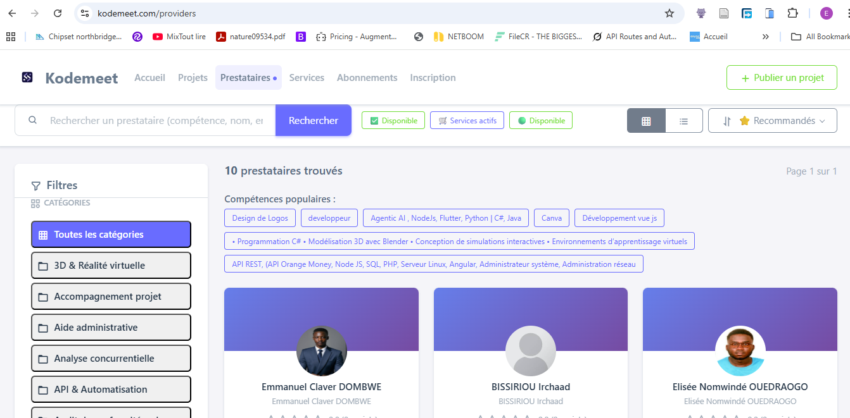Open the MixTout lire YouTube bookmark

click(x=179, y=37)
